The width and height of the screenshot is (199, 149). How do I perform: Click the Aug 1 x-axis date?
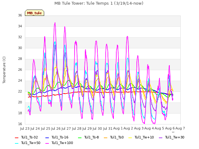118,129
